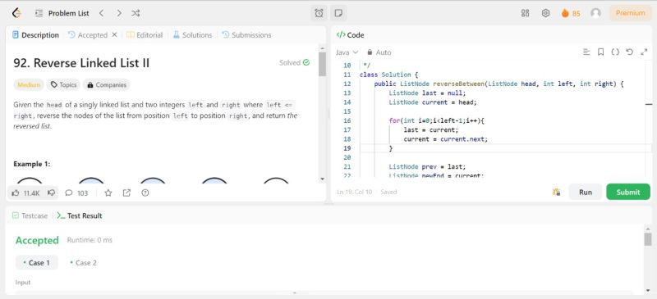Screen dimensions: 657x299
Task: Reset code with the undo arrow icon
Action: [x=629, y=52]
